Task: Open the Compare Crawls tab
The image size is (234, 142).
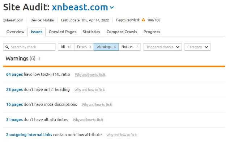Action: (122, 32)
